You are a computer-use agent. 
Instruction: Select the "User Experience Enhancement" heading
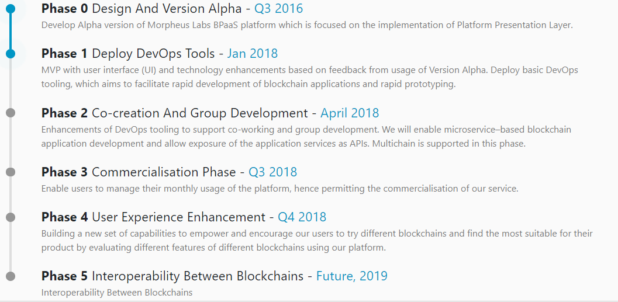pos(178,217)
